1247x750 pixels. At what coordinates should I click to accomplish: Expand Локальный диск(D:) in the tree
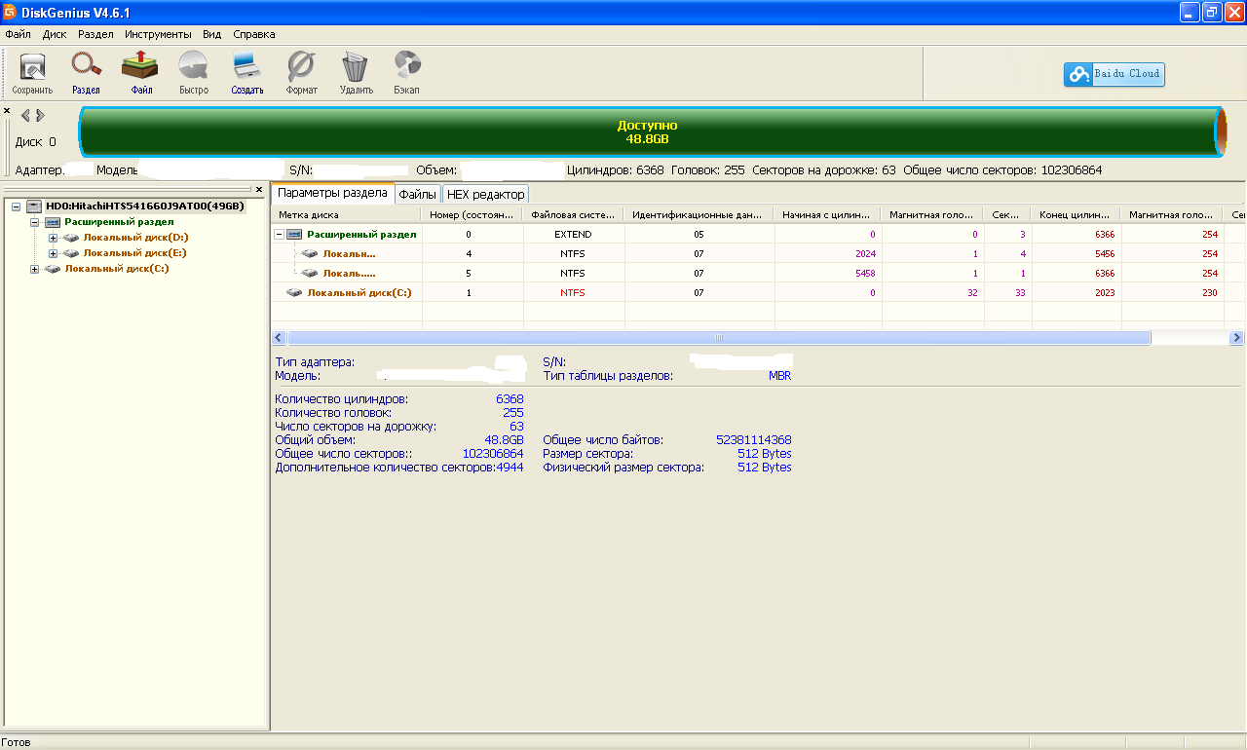click(53, 238)
